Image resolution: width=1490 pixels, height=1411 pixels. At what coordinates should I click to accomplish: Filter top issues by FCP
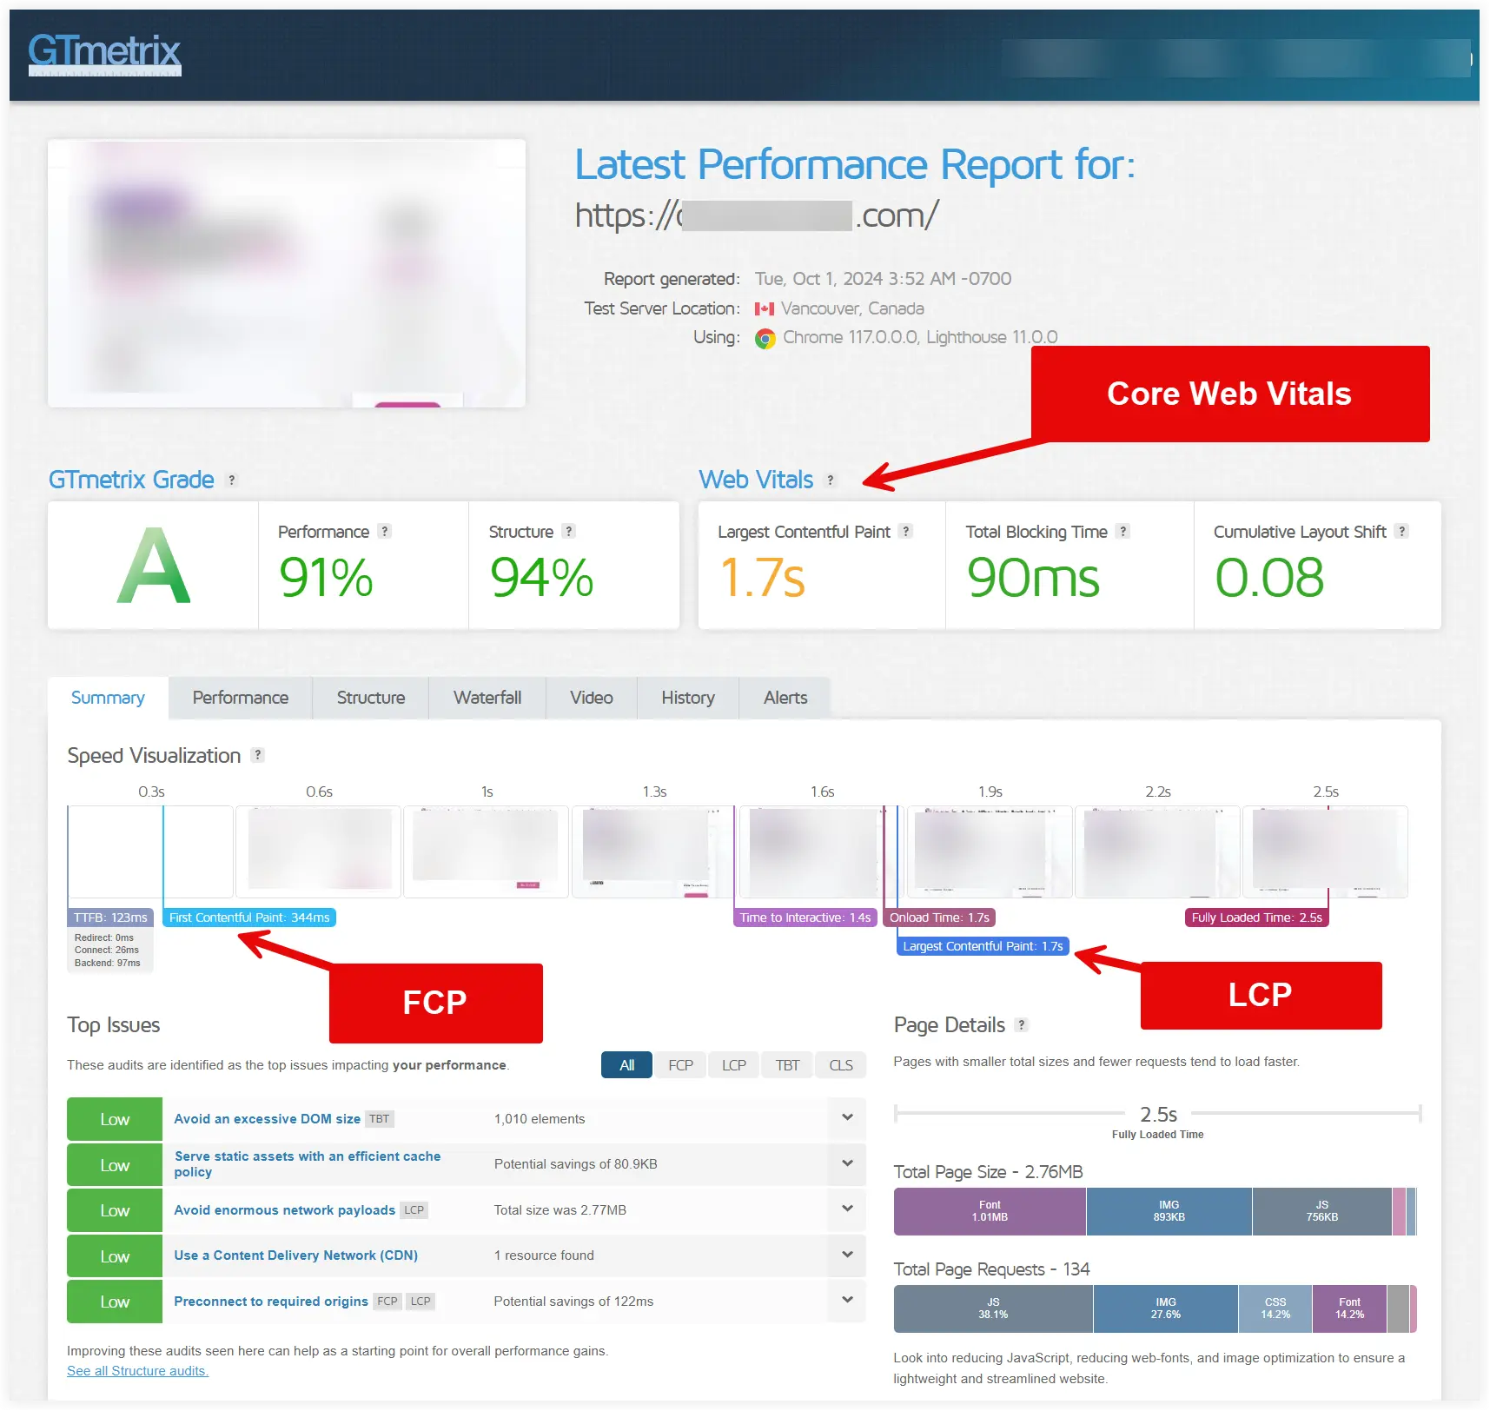[680, 1065]
